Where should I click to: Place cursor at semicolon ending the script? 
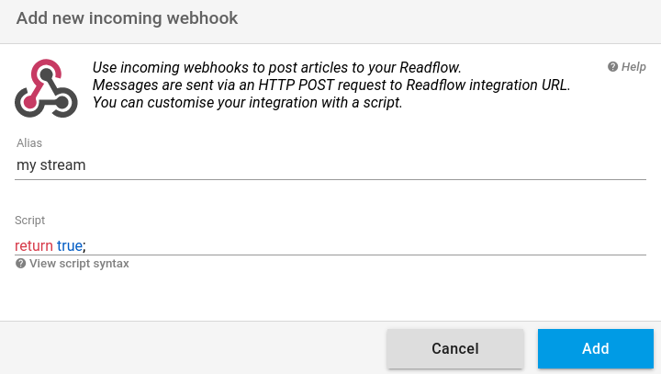tap(84, 246)
